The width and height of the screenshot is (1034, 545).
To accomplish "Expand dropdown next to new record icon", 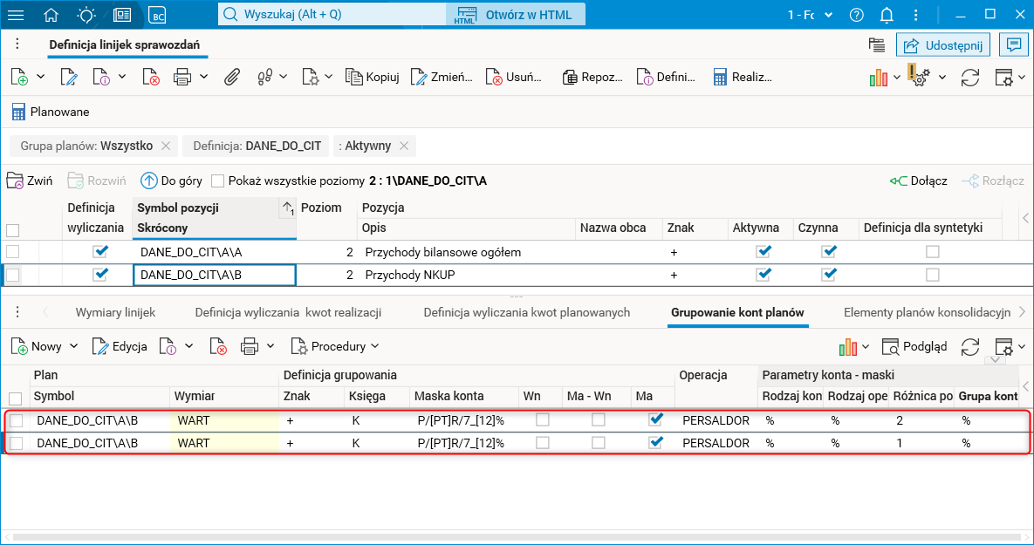I will (40, 77).
